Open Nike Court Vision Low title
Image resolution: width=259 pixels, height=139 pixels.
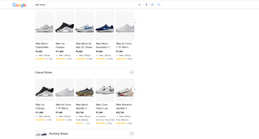(103, 106)
